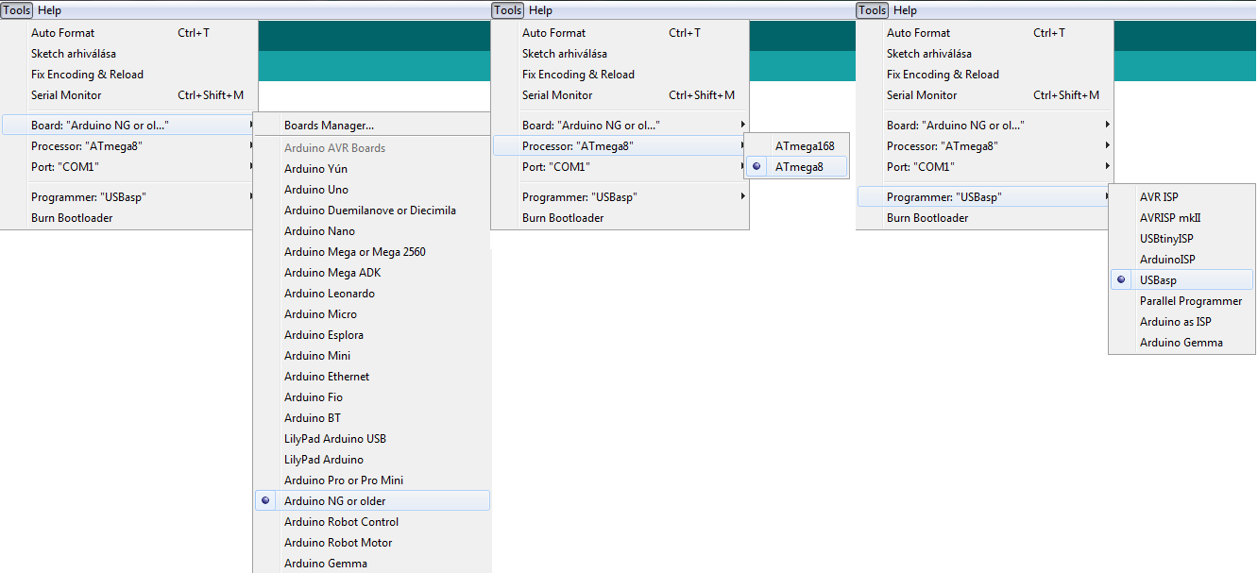Click Tools menu button above the boards list
This screenshot has height=573, width=1258.
[x=17, y=10]
